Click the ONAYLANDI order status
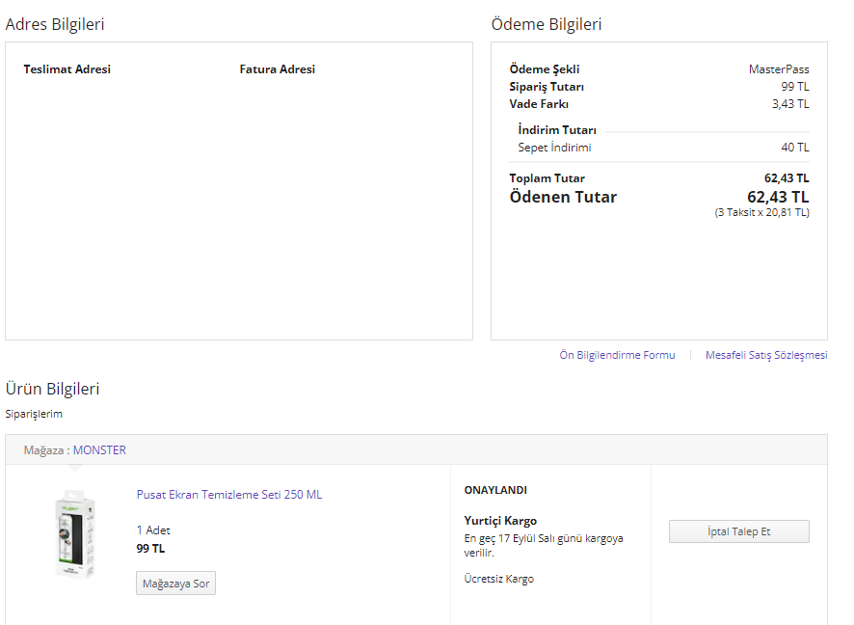Viewport: 854px width, 625px height. point(495,490)
